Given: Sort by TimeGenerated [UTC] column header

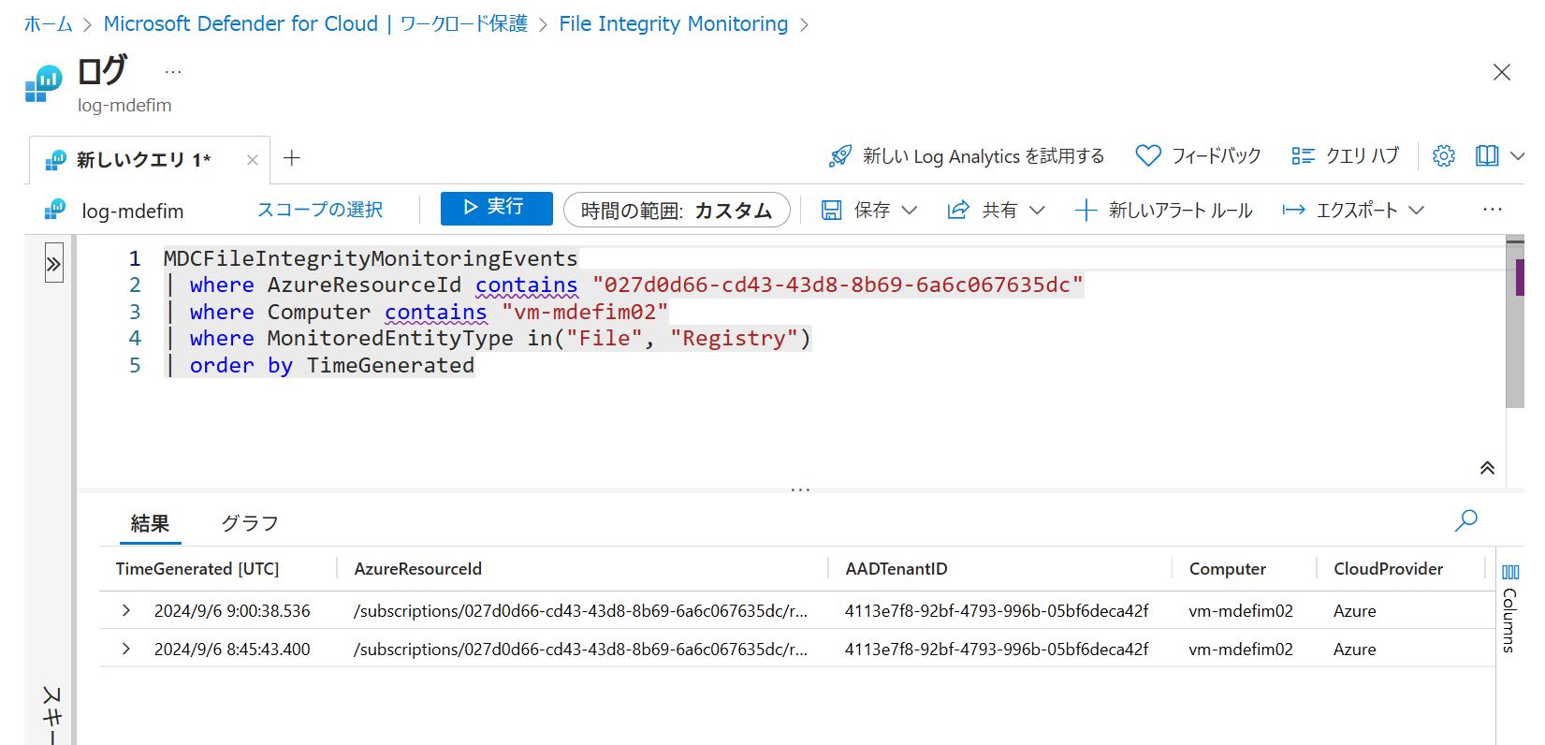Looking at the screenshot, I should point(197,569).
